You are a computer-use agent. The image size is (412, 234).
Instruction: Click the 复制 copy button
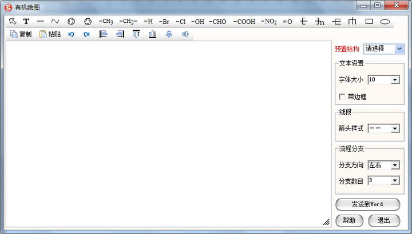coord(21,34)
